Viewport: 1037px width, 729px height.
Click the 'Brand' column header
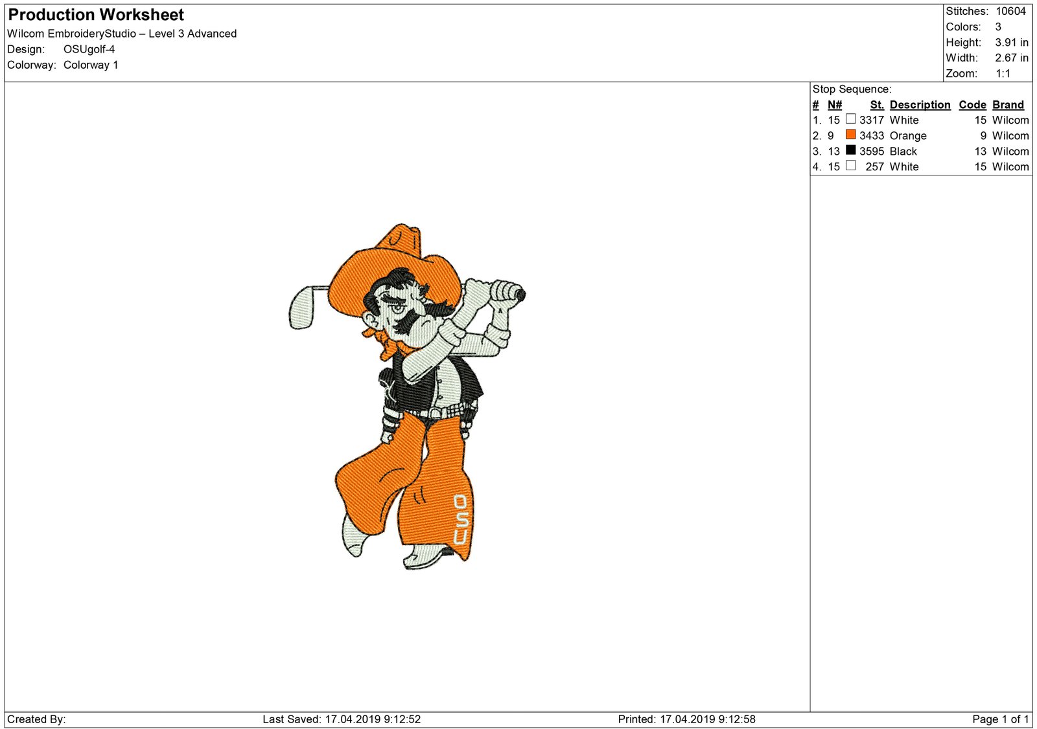(x=1008, y=105)
